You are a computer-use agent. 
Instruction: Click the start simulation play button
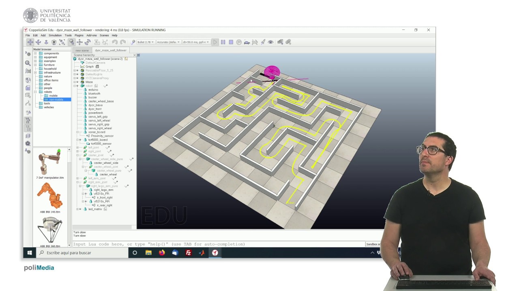click(x=215, y=42)
